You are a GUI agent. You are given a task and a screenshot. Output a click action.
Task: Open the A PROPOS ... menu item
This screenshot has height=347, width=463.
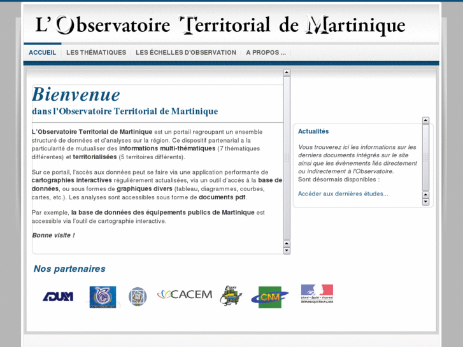coord(266,53)
